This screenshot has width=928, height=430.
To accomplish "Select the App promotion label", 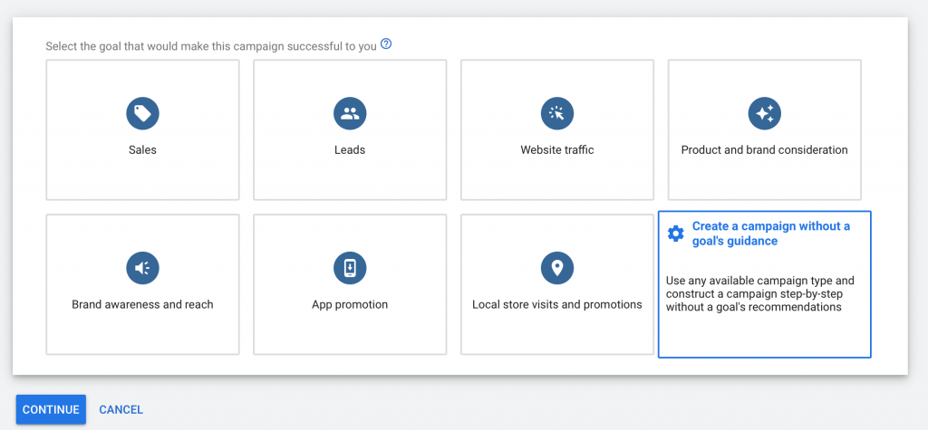I will (350, 305).
